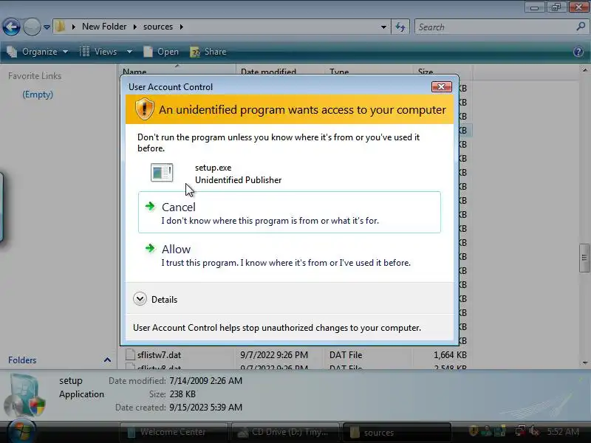Click Open in the Explorer toolbar

tap(161, 52)
